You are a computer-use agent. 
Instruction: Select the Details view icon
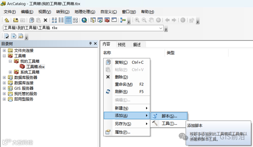(68, 20)
